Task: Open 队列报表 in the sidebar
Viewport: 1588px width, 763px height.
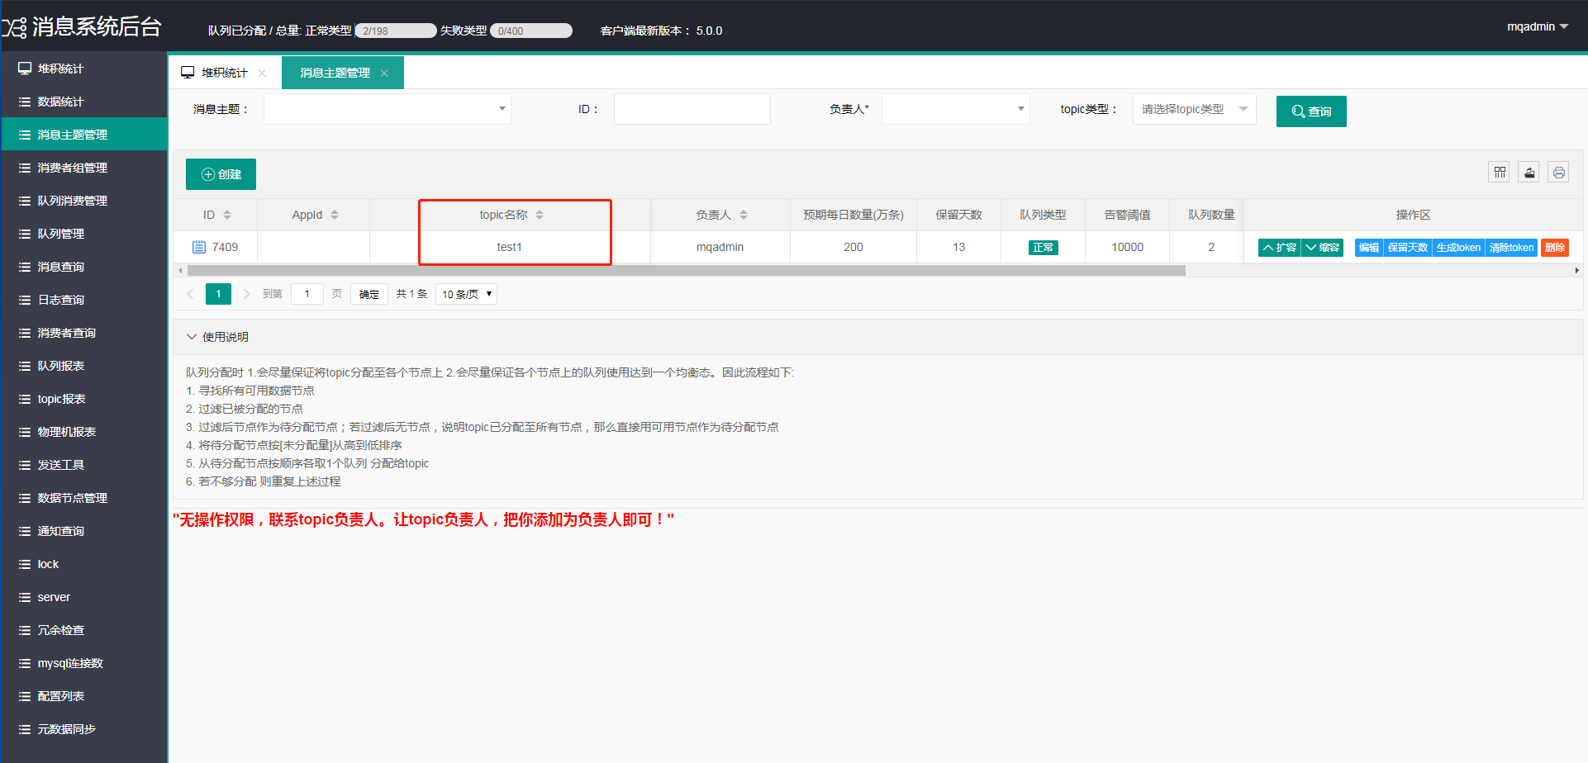Action: 83,366
